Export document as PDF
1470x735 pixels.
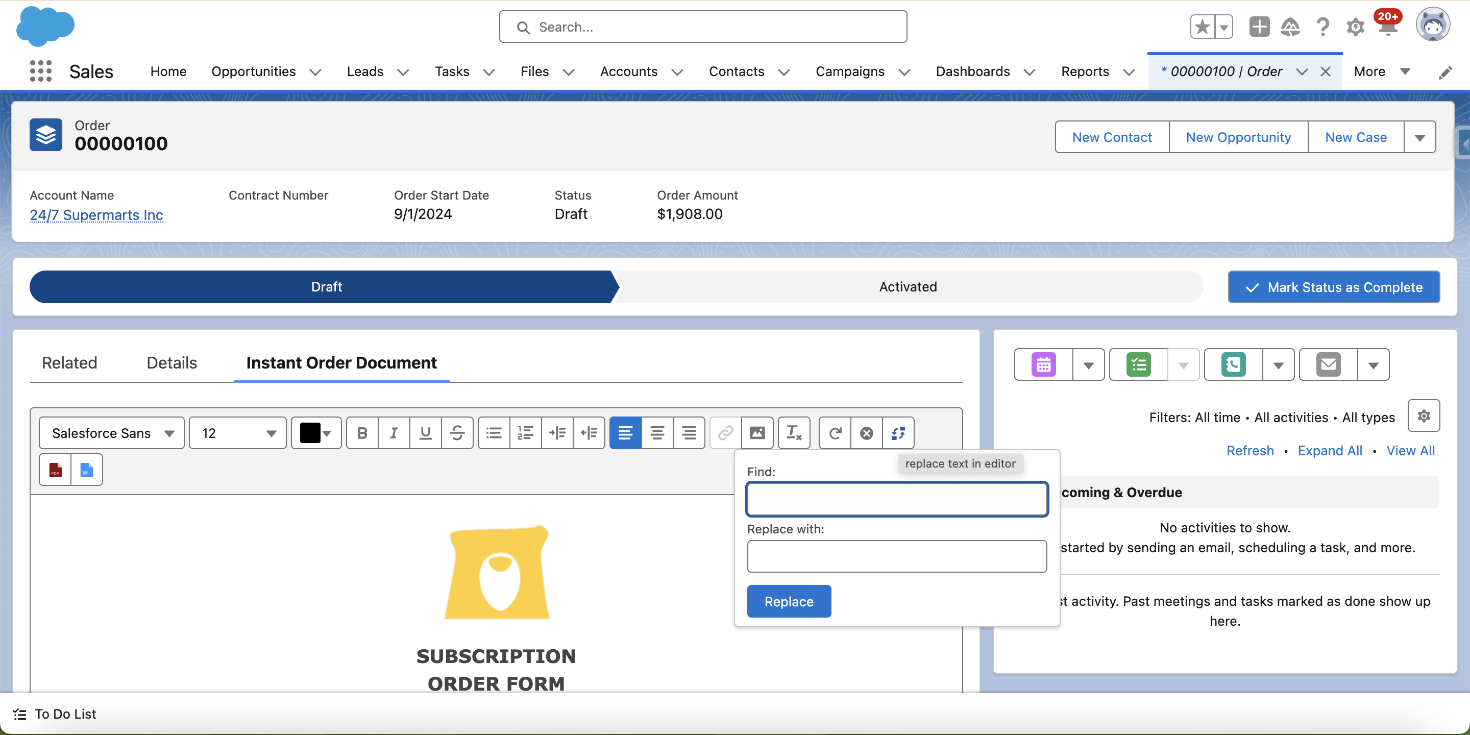[55, 470]
